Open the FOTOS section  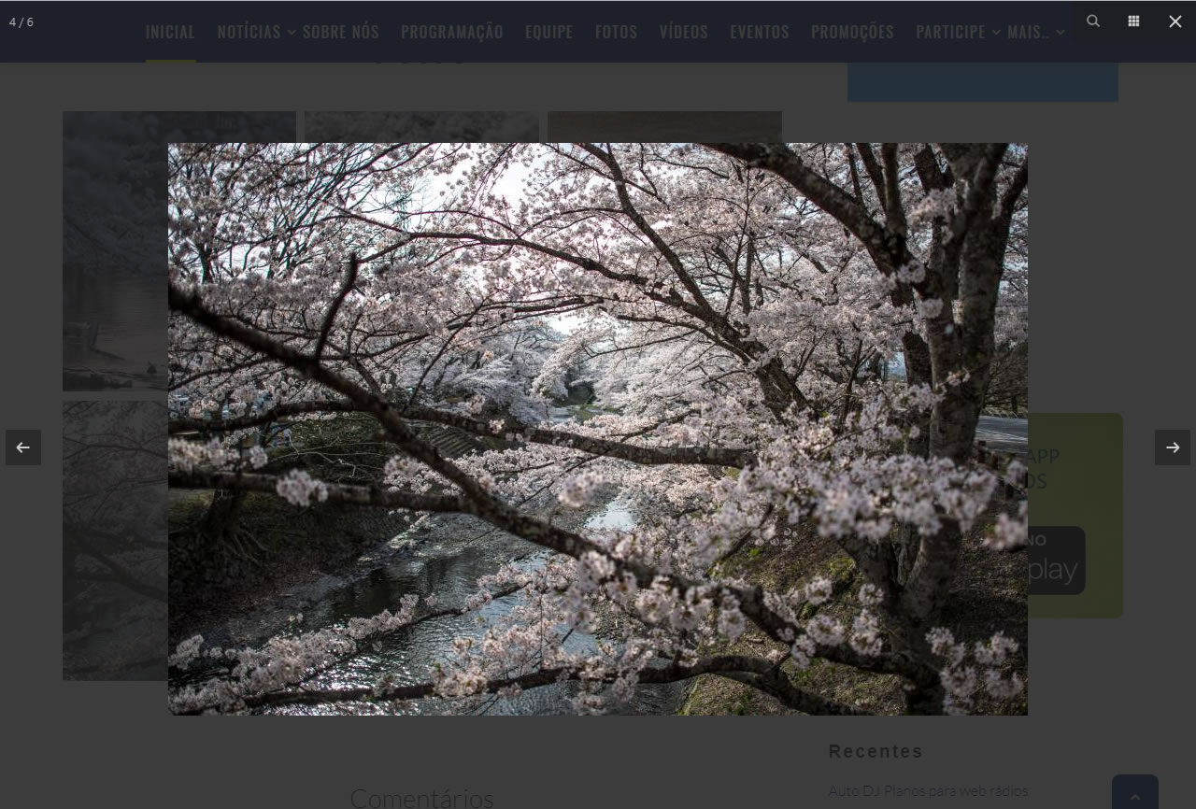point(617,32)
